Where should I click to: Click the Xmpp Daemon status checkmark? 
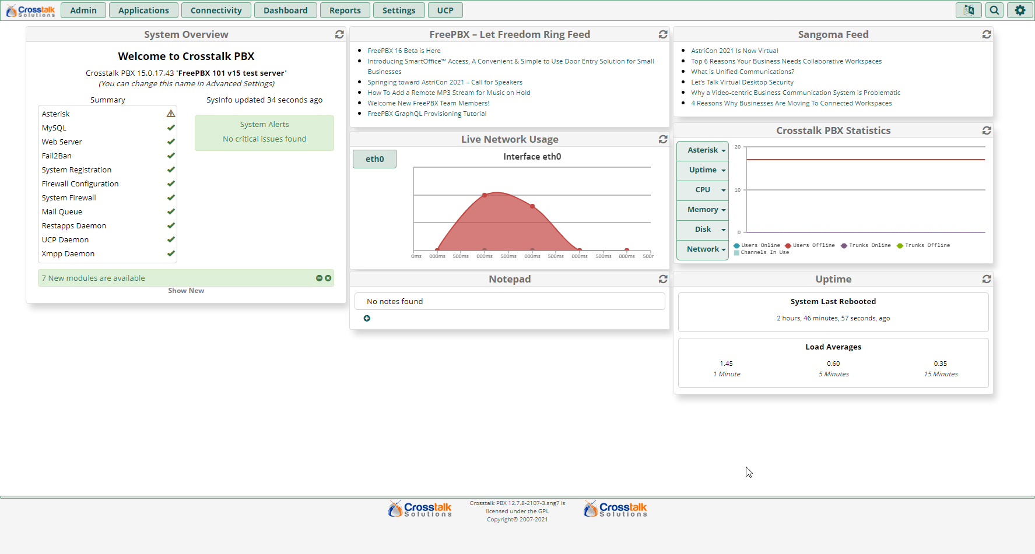pyautogui.click(x=171, y=253)
